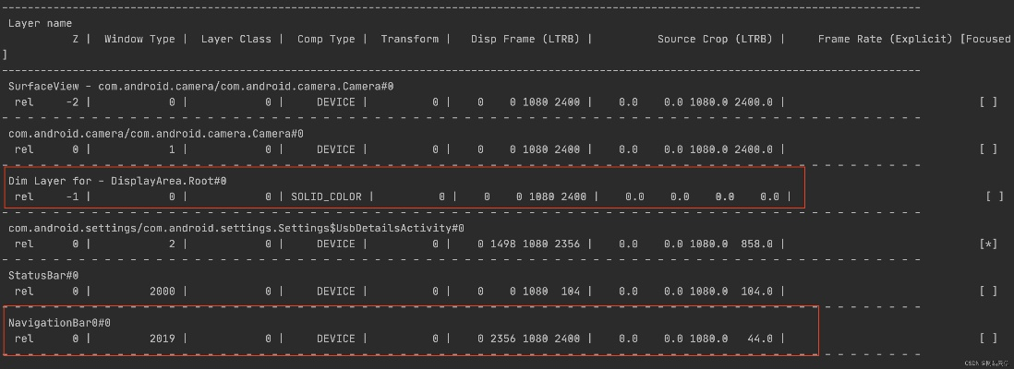The height and width of the screenshot is (369, 1014).
Task: Click the NavigationBar0#0 layer name
Action: 59,323
